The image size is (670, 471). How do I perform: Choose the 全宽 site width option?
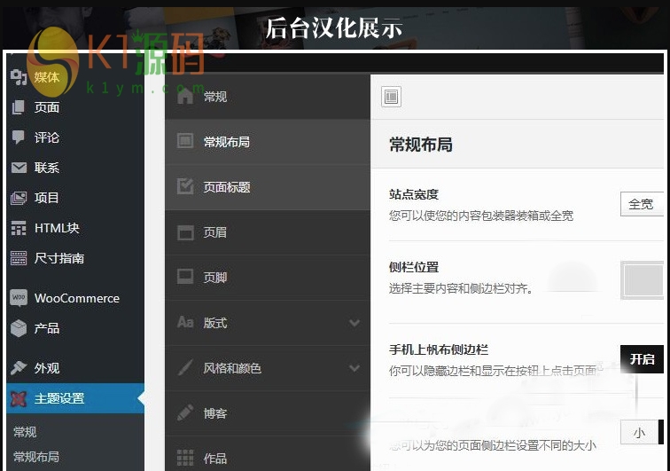[x=641, y=204]
